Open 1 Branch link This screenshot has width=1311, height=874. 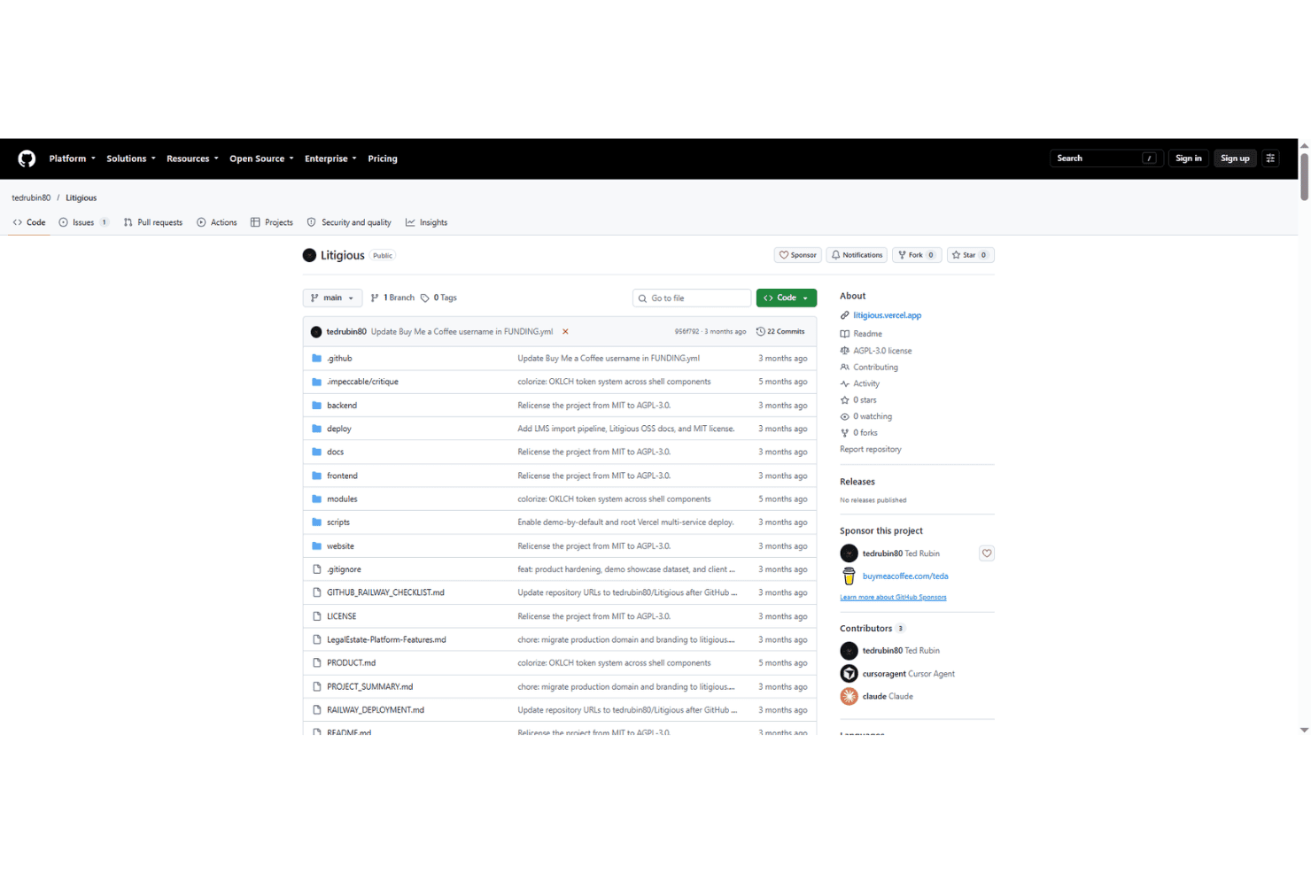[392, 298]
